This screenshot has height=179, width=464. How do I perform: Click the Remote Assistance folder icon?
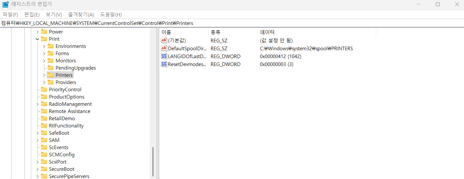(44, 111)
